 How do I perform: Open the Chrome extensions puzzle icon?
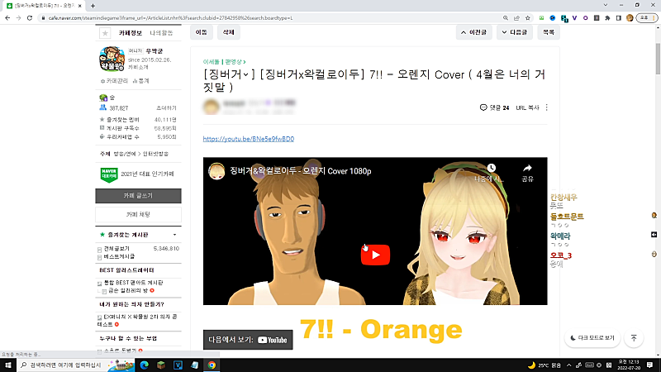[607, 18]
